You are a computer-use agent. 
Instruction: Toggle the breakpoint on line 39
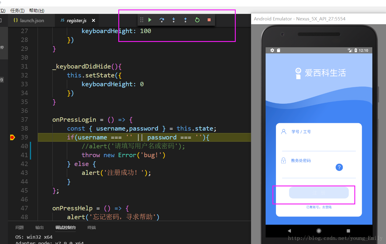pos(12,137)
